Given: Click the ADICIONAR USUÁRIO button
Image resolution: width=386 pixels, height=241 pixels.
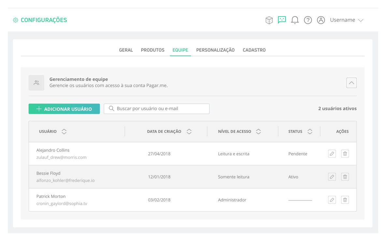Looking at the screenshot, I should pyautogui.click(x=64, y=109).
